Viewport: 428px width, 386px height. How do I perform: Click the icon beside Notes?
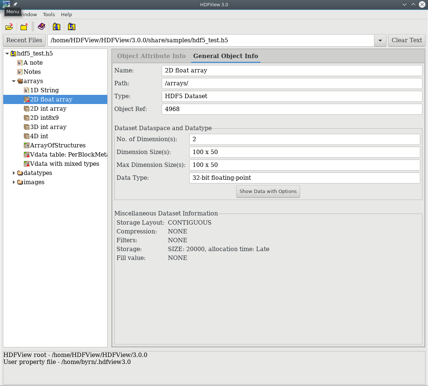click(x=20, y=72)
